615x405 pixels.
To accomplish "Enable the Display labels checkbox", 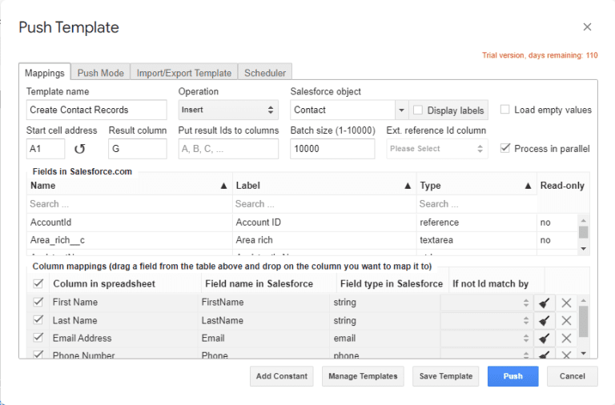I will 418,110.
